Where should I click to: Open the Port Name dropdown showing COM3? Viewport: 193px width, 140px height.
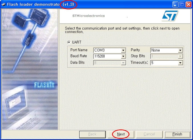[x=110, y=50]
